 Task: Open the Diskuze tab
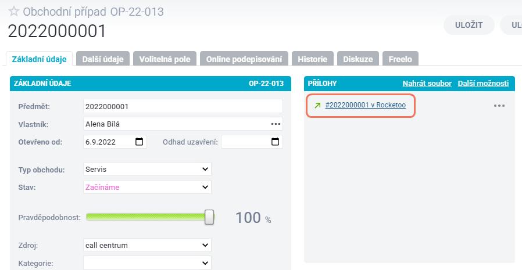pos(358,59)
